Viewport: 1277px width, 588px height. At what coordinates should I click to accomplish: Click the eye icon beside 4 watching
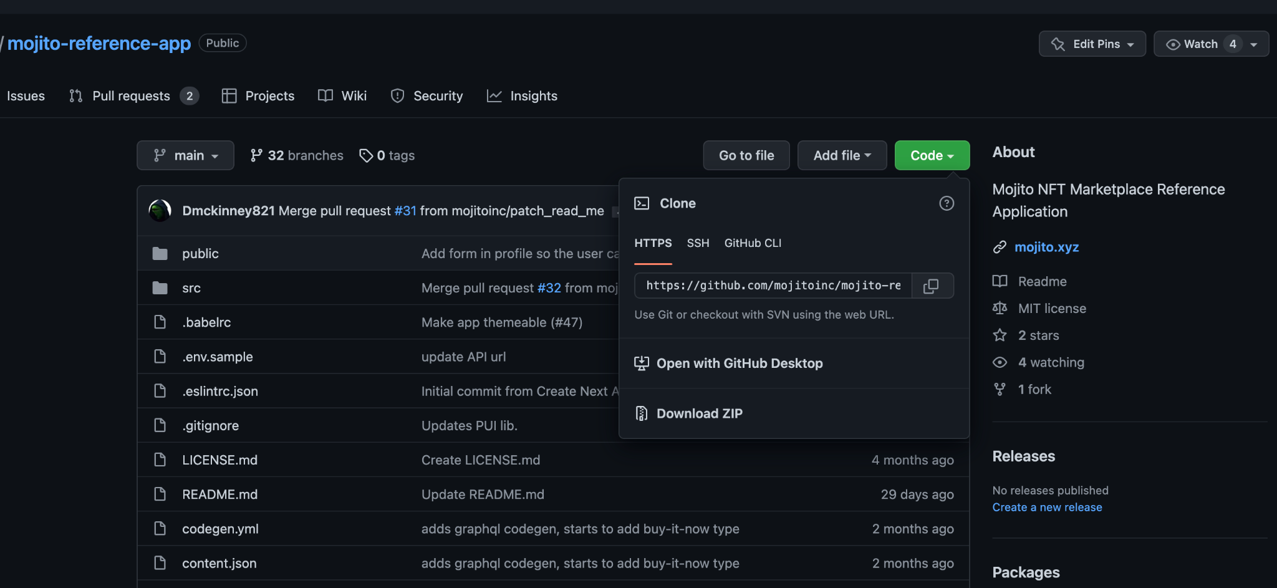click(x=1000, y=362)
